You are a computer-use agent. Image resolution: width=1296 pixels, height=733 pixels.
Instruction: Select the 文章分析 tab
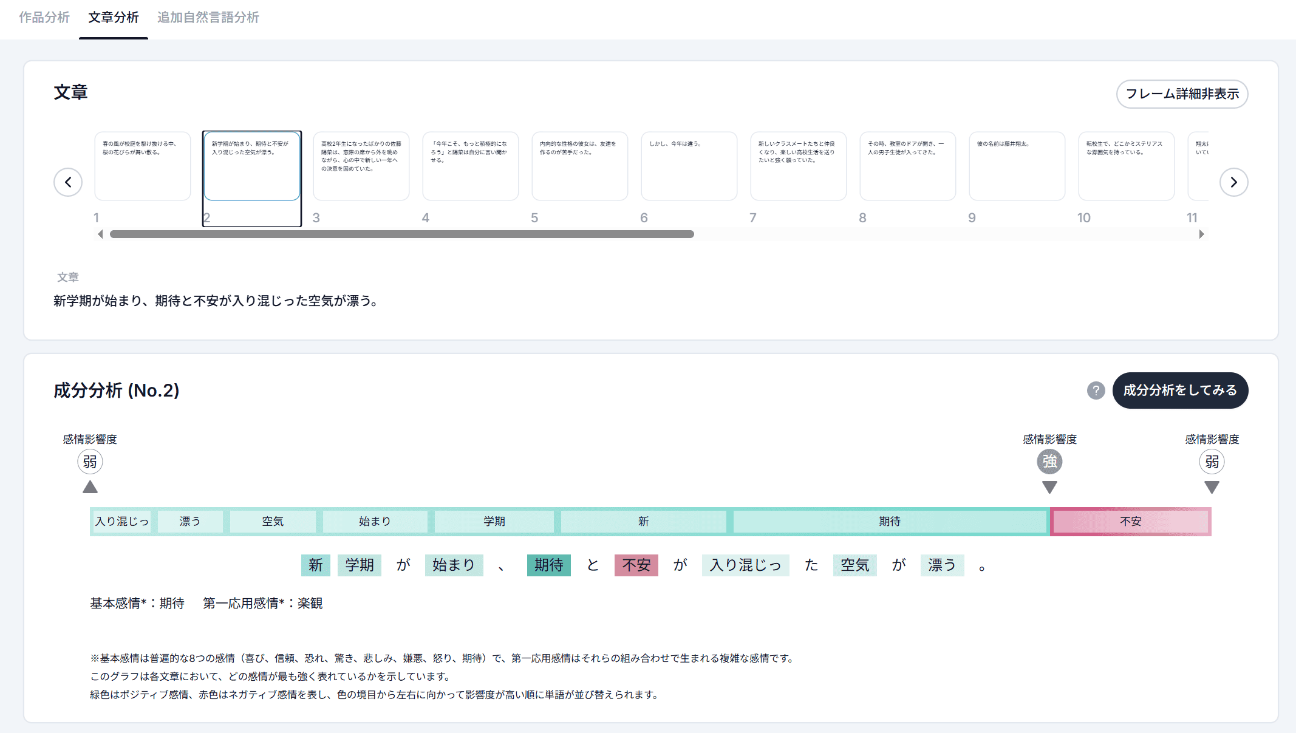[x=114, y=18]
